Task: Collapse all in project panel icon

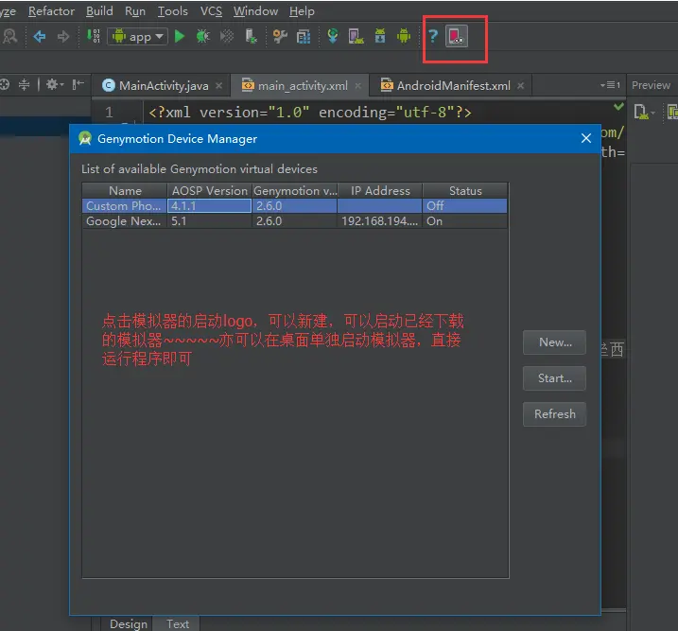Action: [25, 84]
